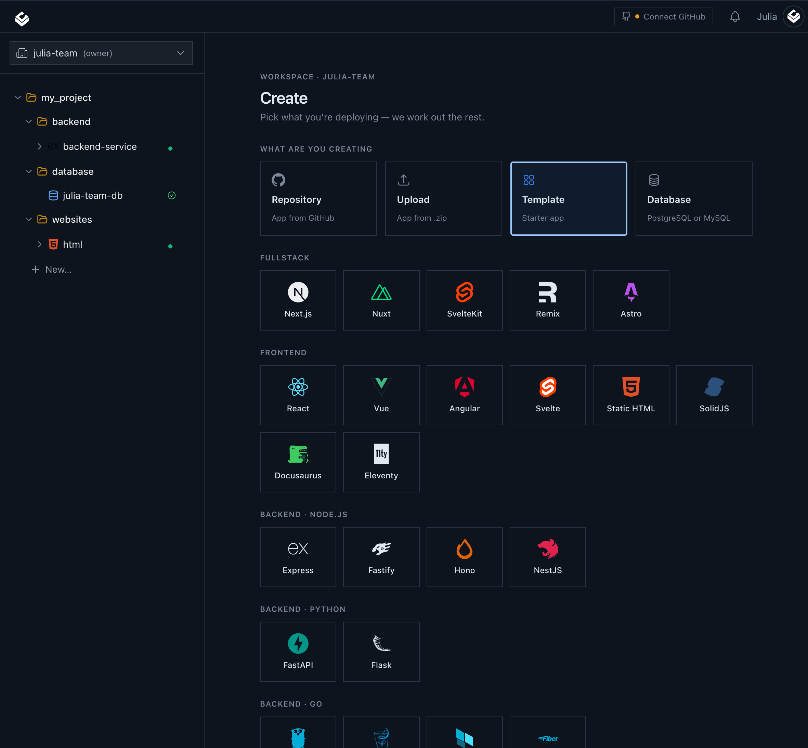Click the Julia username text
Image resolution: width=808 pixels, height=748 pixels.
point(767,16)
